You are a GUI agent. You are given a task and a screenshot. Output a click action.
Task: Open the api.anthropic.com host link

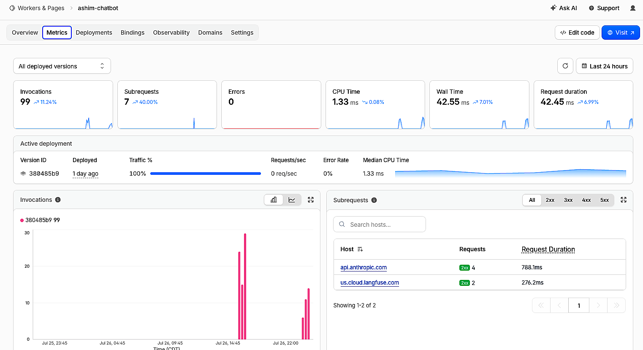[x=364, y=267]
